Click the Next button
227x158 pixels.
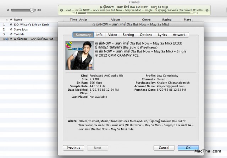click(x=98, y=148)
